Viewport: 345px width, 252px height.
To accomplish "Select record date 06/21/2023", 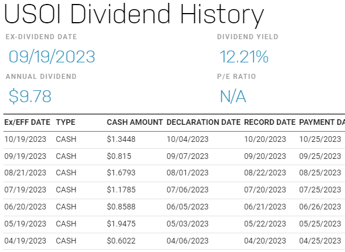I will click(265, 207).
